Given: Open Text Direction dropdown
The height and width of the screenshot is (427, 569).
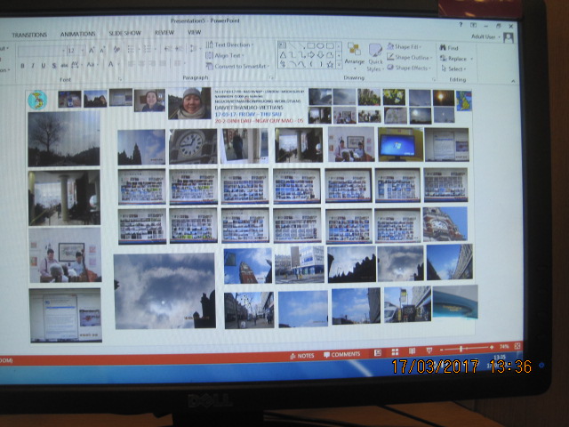Looking at the screenshot, I should coord(229,45).
